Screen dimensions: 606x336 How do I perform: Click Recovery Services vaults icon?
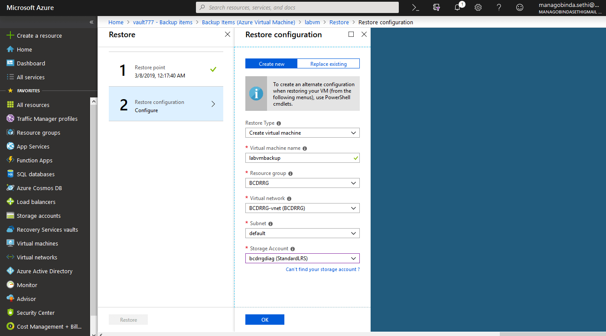coord(10,229)
